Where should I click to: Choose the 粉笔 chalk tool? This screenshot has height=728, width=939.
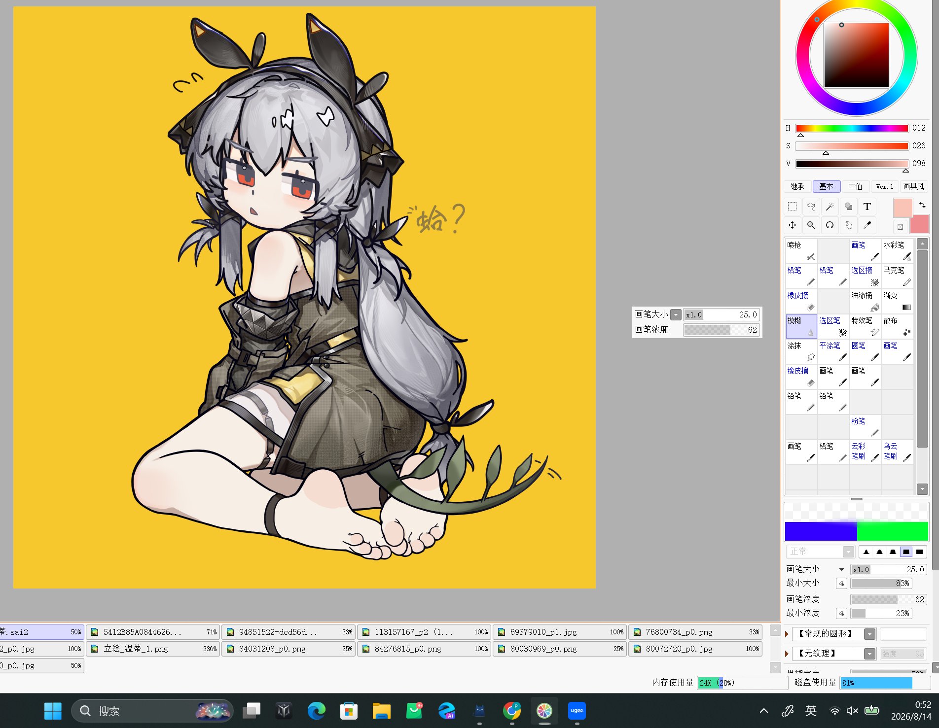(x=866, y=427)
